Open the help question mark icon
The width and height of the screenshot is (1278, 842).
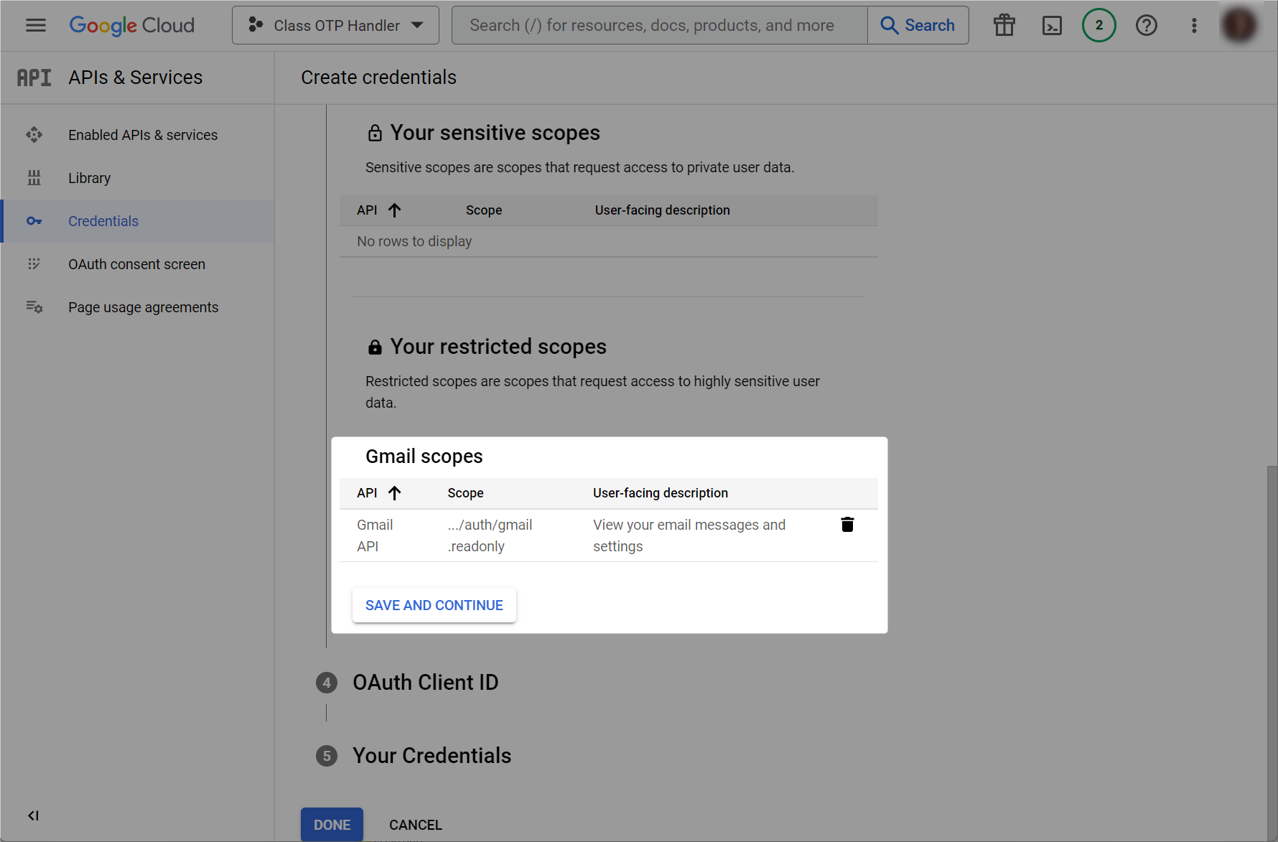(x=1146, y=25)
